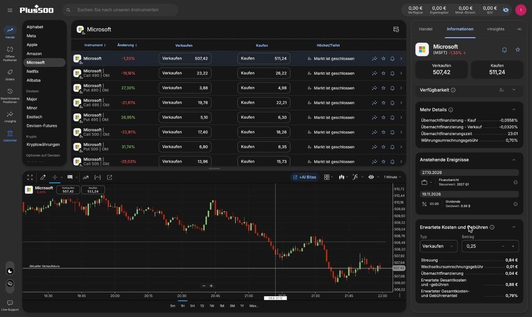The image size is (532, 317).
Task: Toggle the eye visibility option in chart toolbar
Action: pyautogui.click(x=371, y=177)
